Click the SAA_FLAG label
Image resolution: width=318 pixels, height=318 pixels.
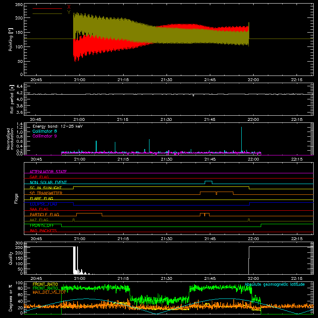pyautogui.click(x=39, y=209)
